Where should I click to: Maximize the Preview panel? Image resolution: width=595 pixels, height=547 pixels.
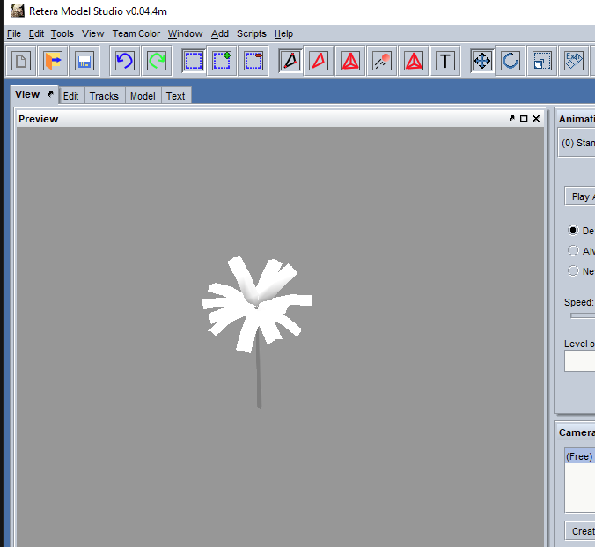pyautogui.click(x=524, y=119)
